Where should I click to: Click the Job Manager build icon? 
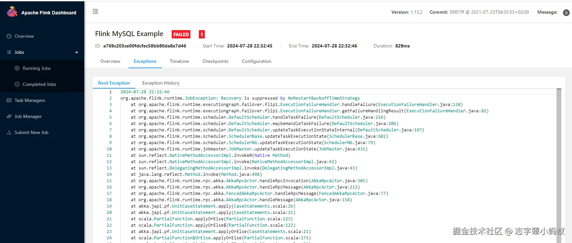coord(9,116)
